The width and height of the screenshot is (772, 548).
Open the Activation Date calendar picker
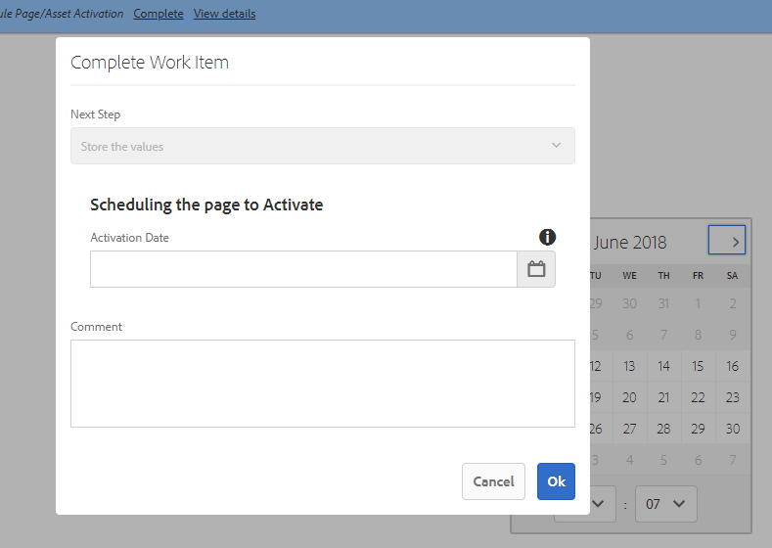tap(536, 269)
